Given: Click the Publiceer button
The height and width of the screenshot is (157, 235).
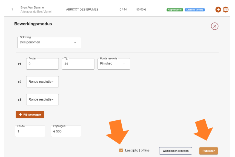Looking at the screenshot, I should 208,151.
